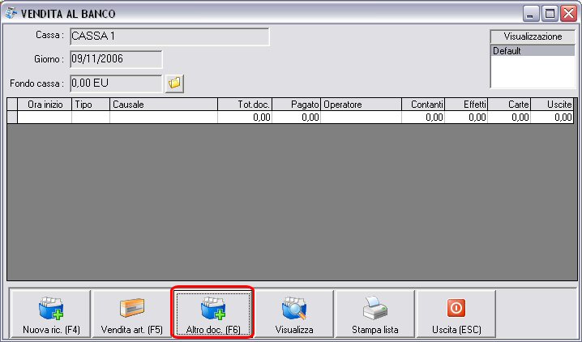The height and width of the screenshot is (342, 582).
Task: Sort by Tot.doc. column header
Action: (x=245, y=105)
